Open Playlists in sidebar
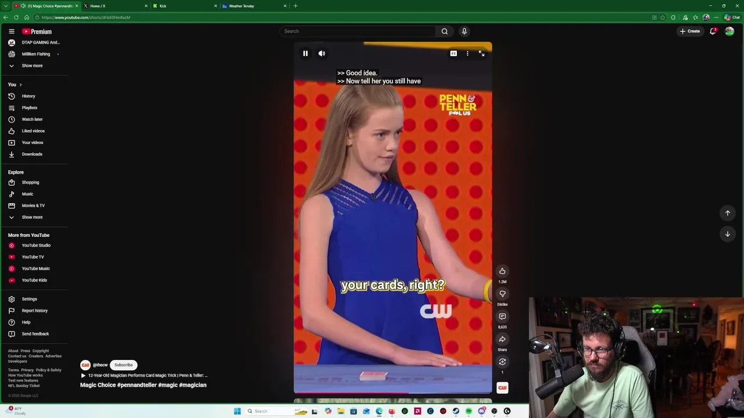This screenshot has width=744, height=418. coord(29,108)
